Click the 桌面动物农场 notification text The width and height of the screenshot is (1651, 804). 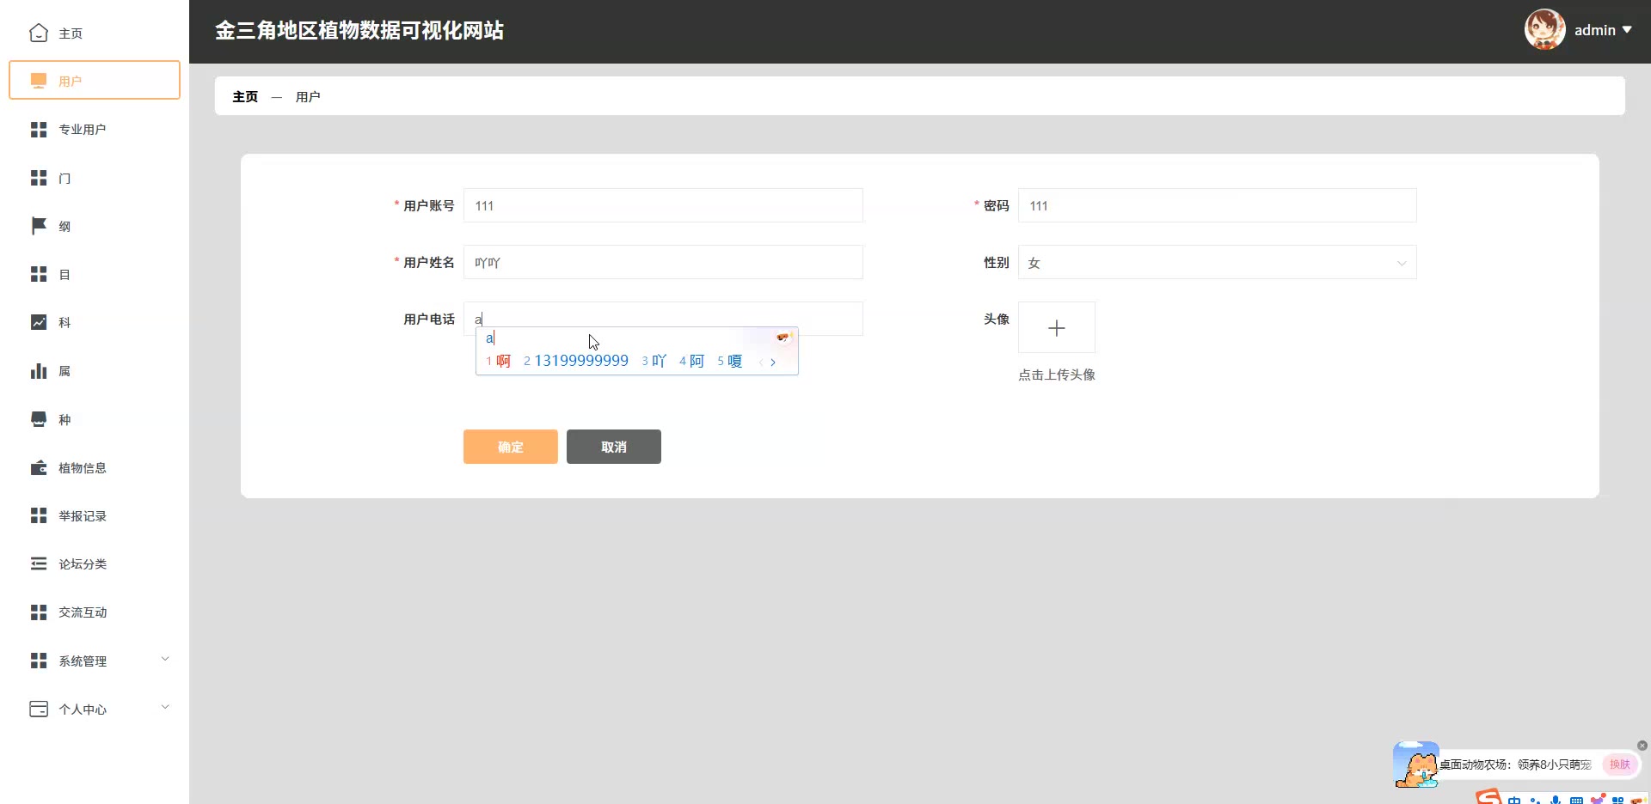click(1516, 764)
